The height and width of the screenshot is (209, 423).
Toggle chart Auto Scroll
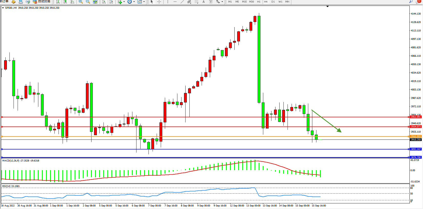[x=104, y=2]
